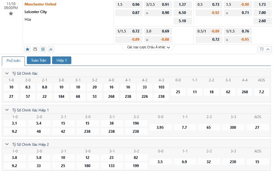Pick second-half 1-0 odds 3.8
Image resolution: width=273 pixels, height=171 pixels.
pyautogui.click(x=14, y=158)
